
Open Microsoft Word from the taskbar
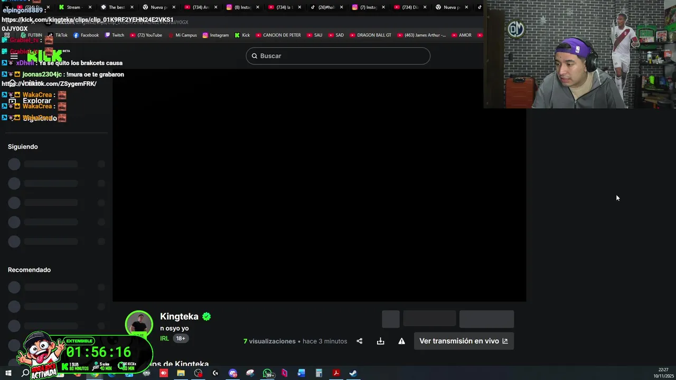(x=302, y=373)
